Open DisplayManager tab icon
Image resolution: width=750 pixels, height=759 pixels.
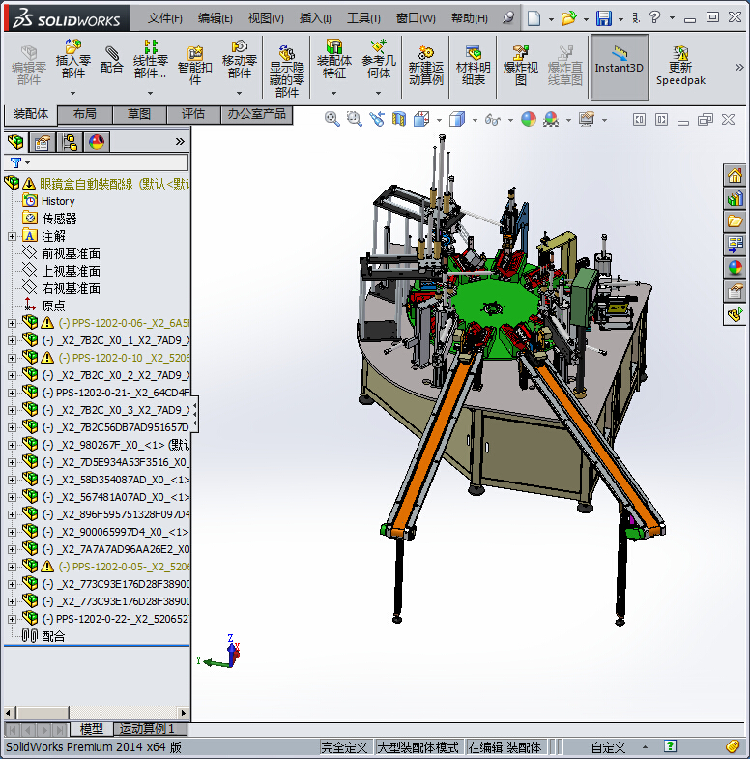pos(97,142)
